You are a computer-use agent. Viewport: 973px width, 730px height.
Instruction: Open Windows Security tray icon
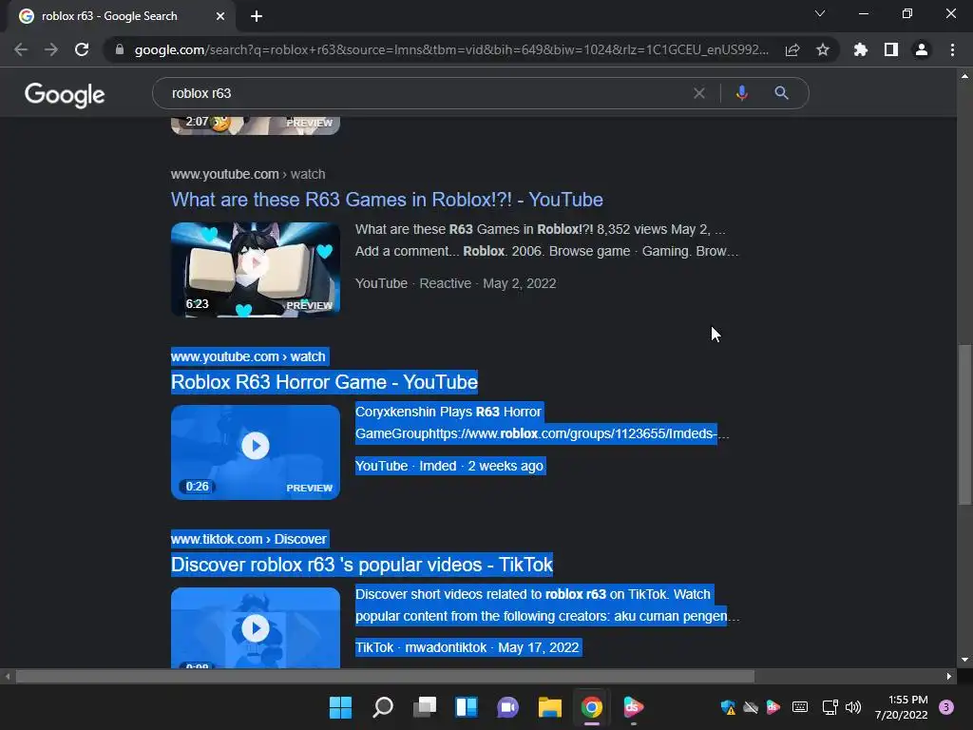point(728,707)
